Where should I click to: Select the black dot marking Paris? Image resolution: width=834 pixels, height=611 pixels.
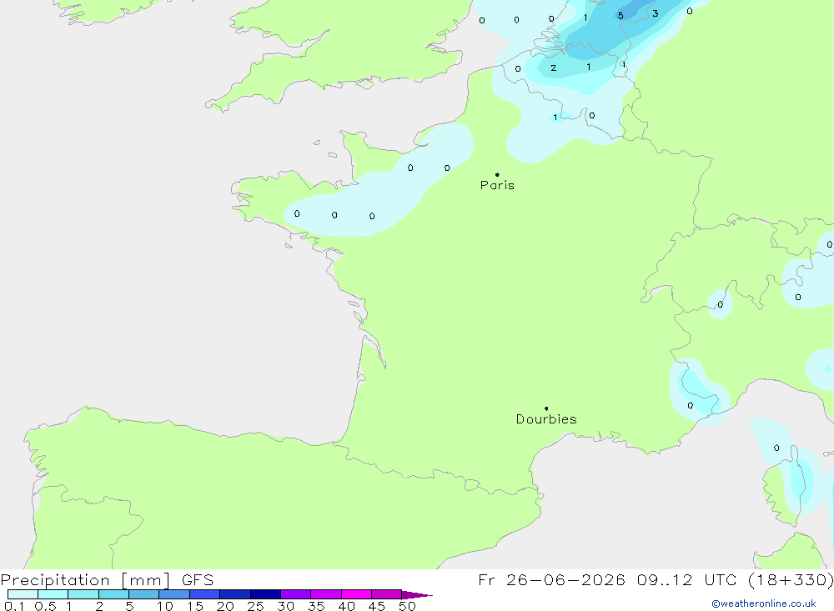point(497,174)
